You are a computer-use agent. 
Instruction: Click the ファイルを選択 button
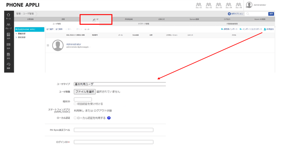click(x=85, y=91)
